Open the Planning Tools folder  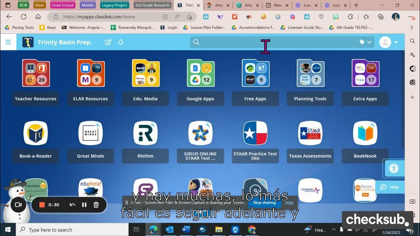(x=310, y=73)
